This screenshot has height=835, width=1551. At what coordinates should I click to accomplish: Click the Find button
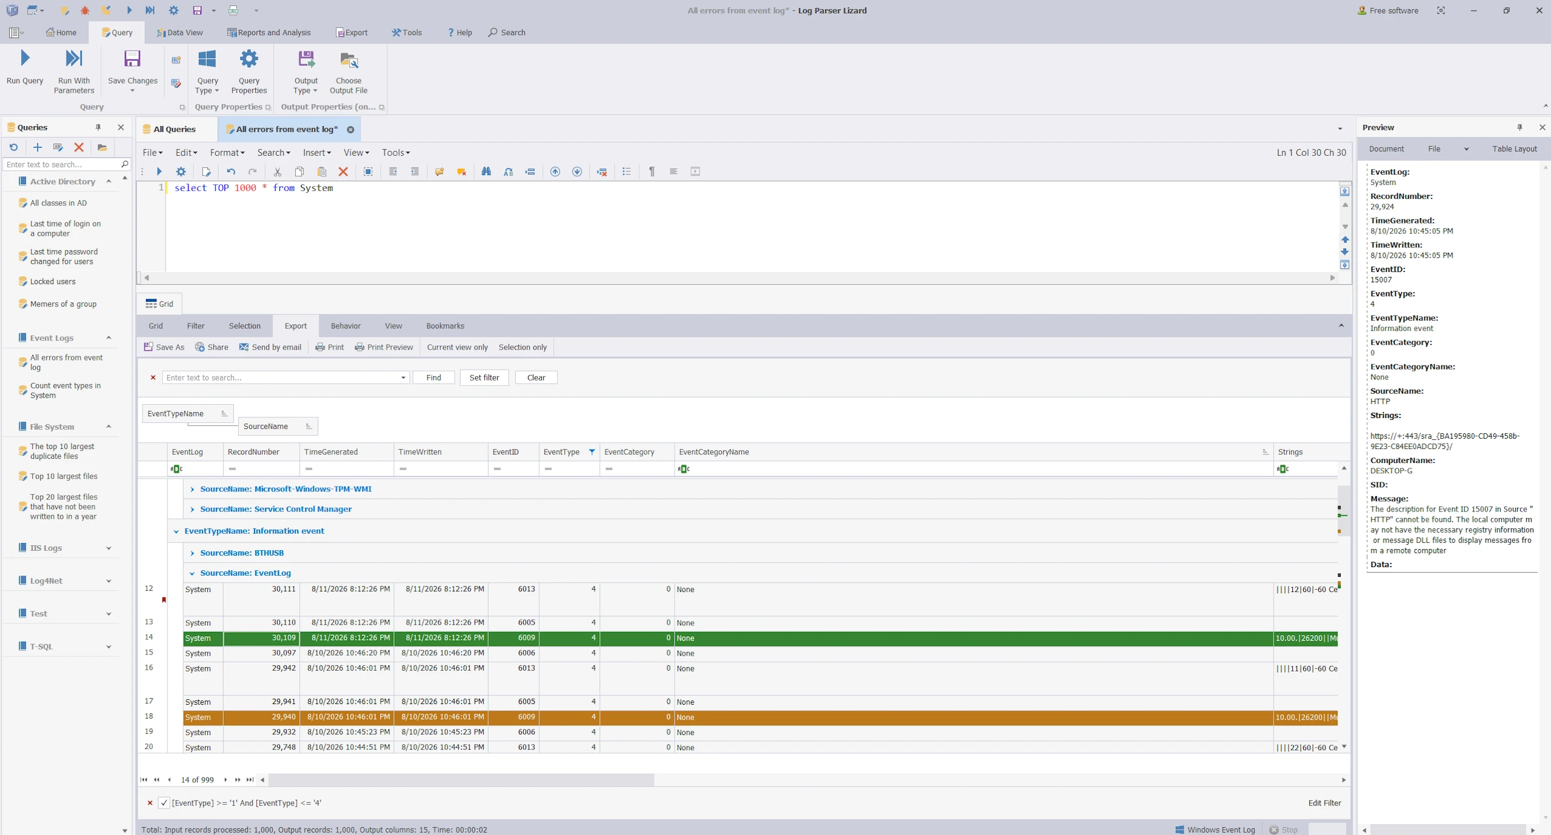click(433, 378)
